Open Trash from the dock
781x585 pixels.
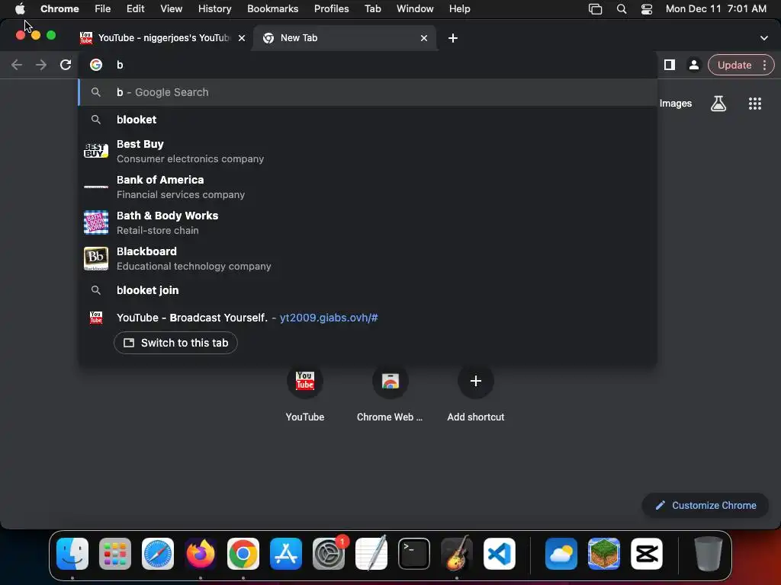click(709, 554)
